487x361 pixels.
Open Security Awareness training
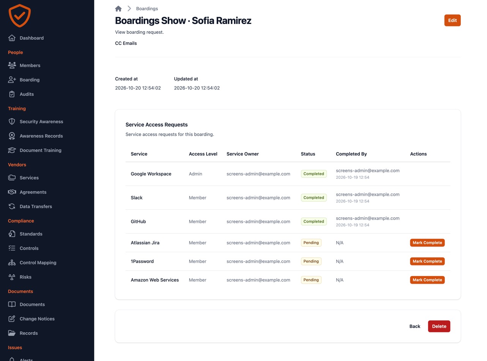click(41, 121)
